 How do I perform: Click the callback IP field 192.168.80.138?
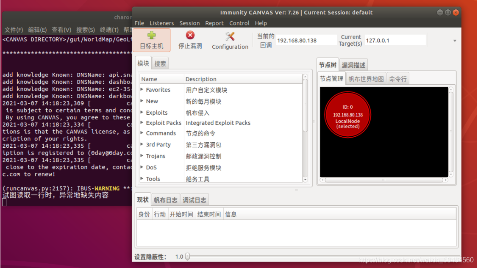[306, 41]
